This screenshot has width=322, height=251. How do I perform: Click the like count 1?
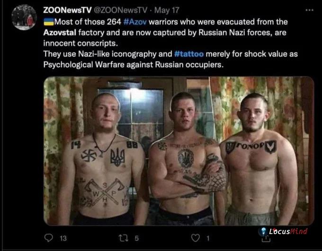pyautogui.click(x=208, y=238)
